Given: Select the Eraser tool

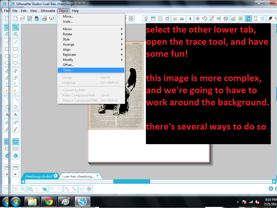Looking at the screenshot, I should click(16, 122).
